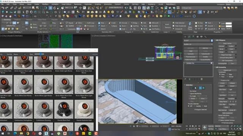This screenshot has height=136, width=243.
Task: Restrict to Y axis constraint button
Action: tap(204, 12)
